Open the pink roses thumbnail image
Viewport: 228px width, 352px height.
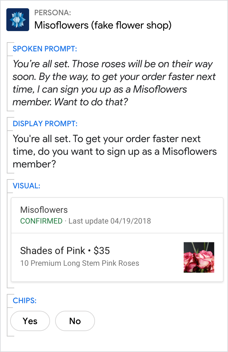[199, 257]
